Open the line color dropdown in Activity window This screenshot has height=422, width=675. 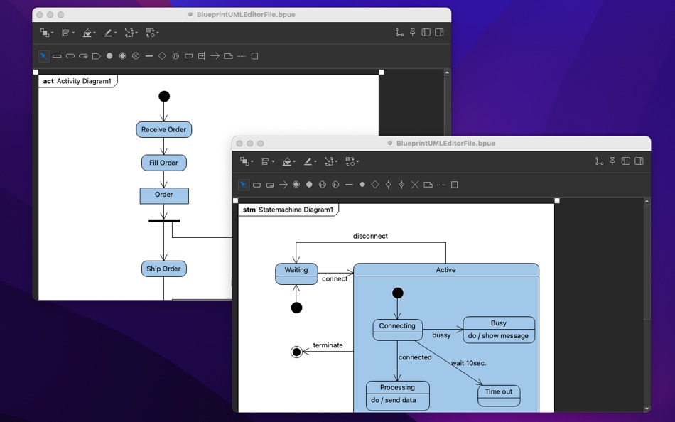click(109, 33)
